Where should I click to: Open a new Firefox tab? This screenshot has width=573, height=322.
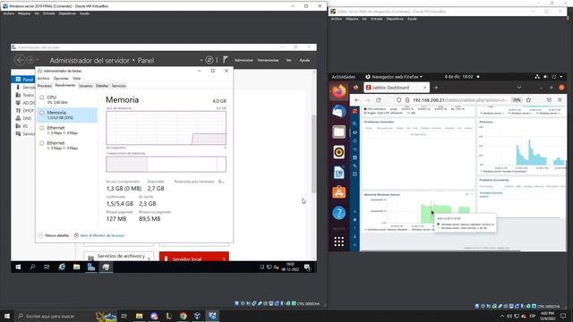tap(436, 88)
